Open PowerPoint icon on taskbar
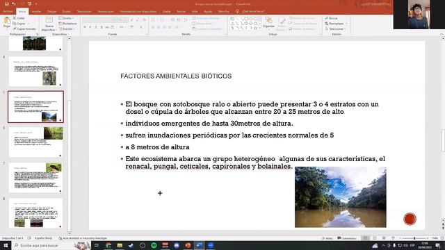The width and height of the screenshot is (445, 250). tap(188, 245)
